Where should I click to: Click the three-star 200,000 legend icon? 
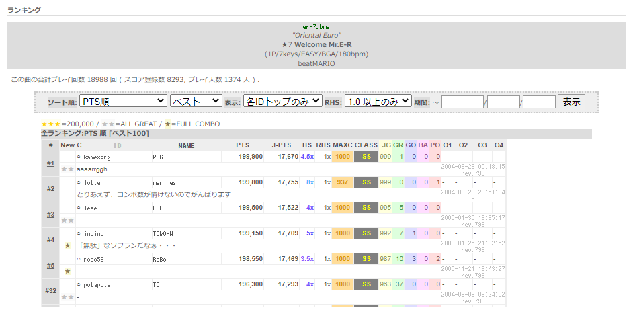tap(51, 124)
